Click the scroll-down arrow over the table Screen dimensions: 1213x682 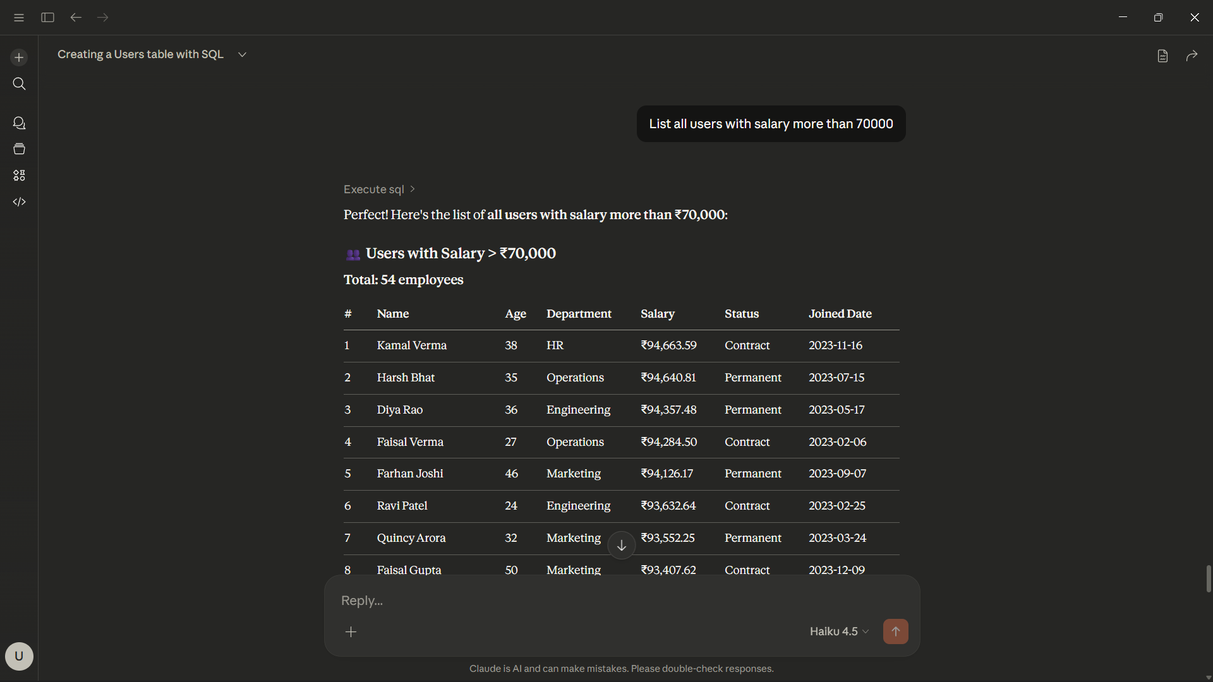[x=621, y=545]
